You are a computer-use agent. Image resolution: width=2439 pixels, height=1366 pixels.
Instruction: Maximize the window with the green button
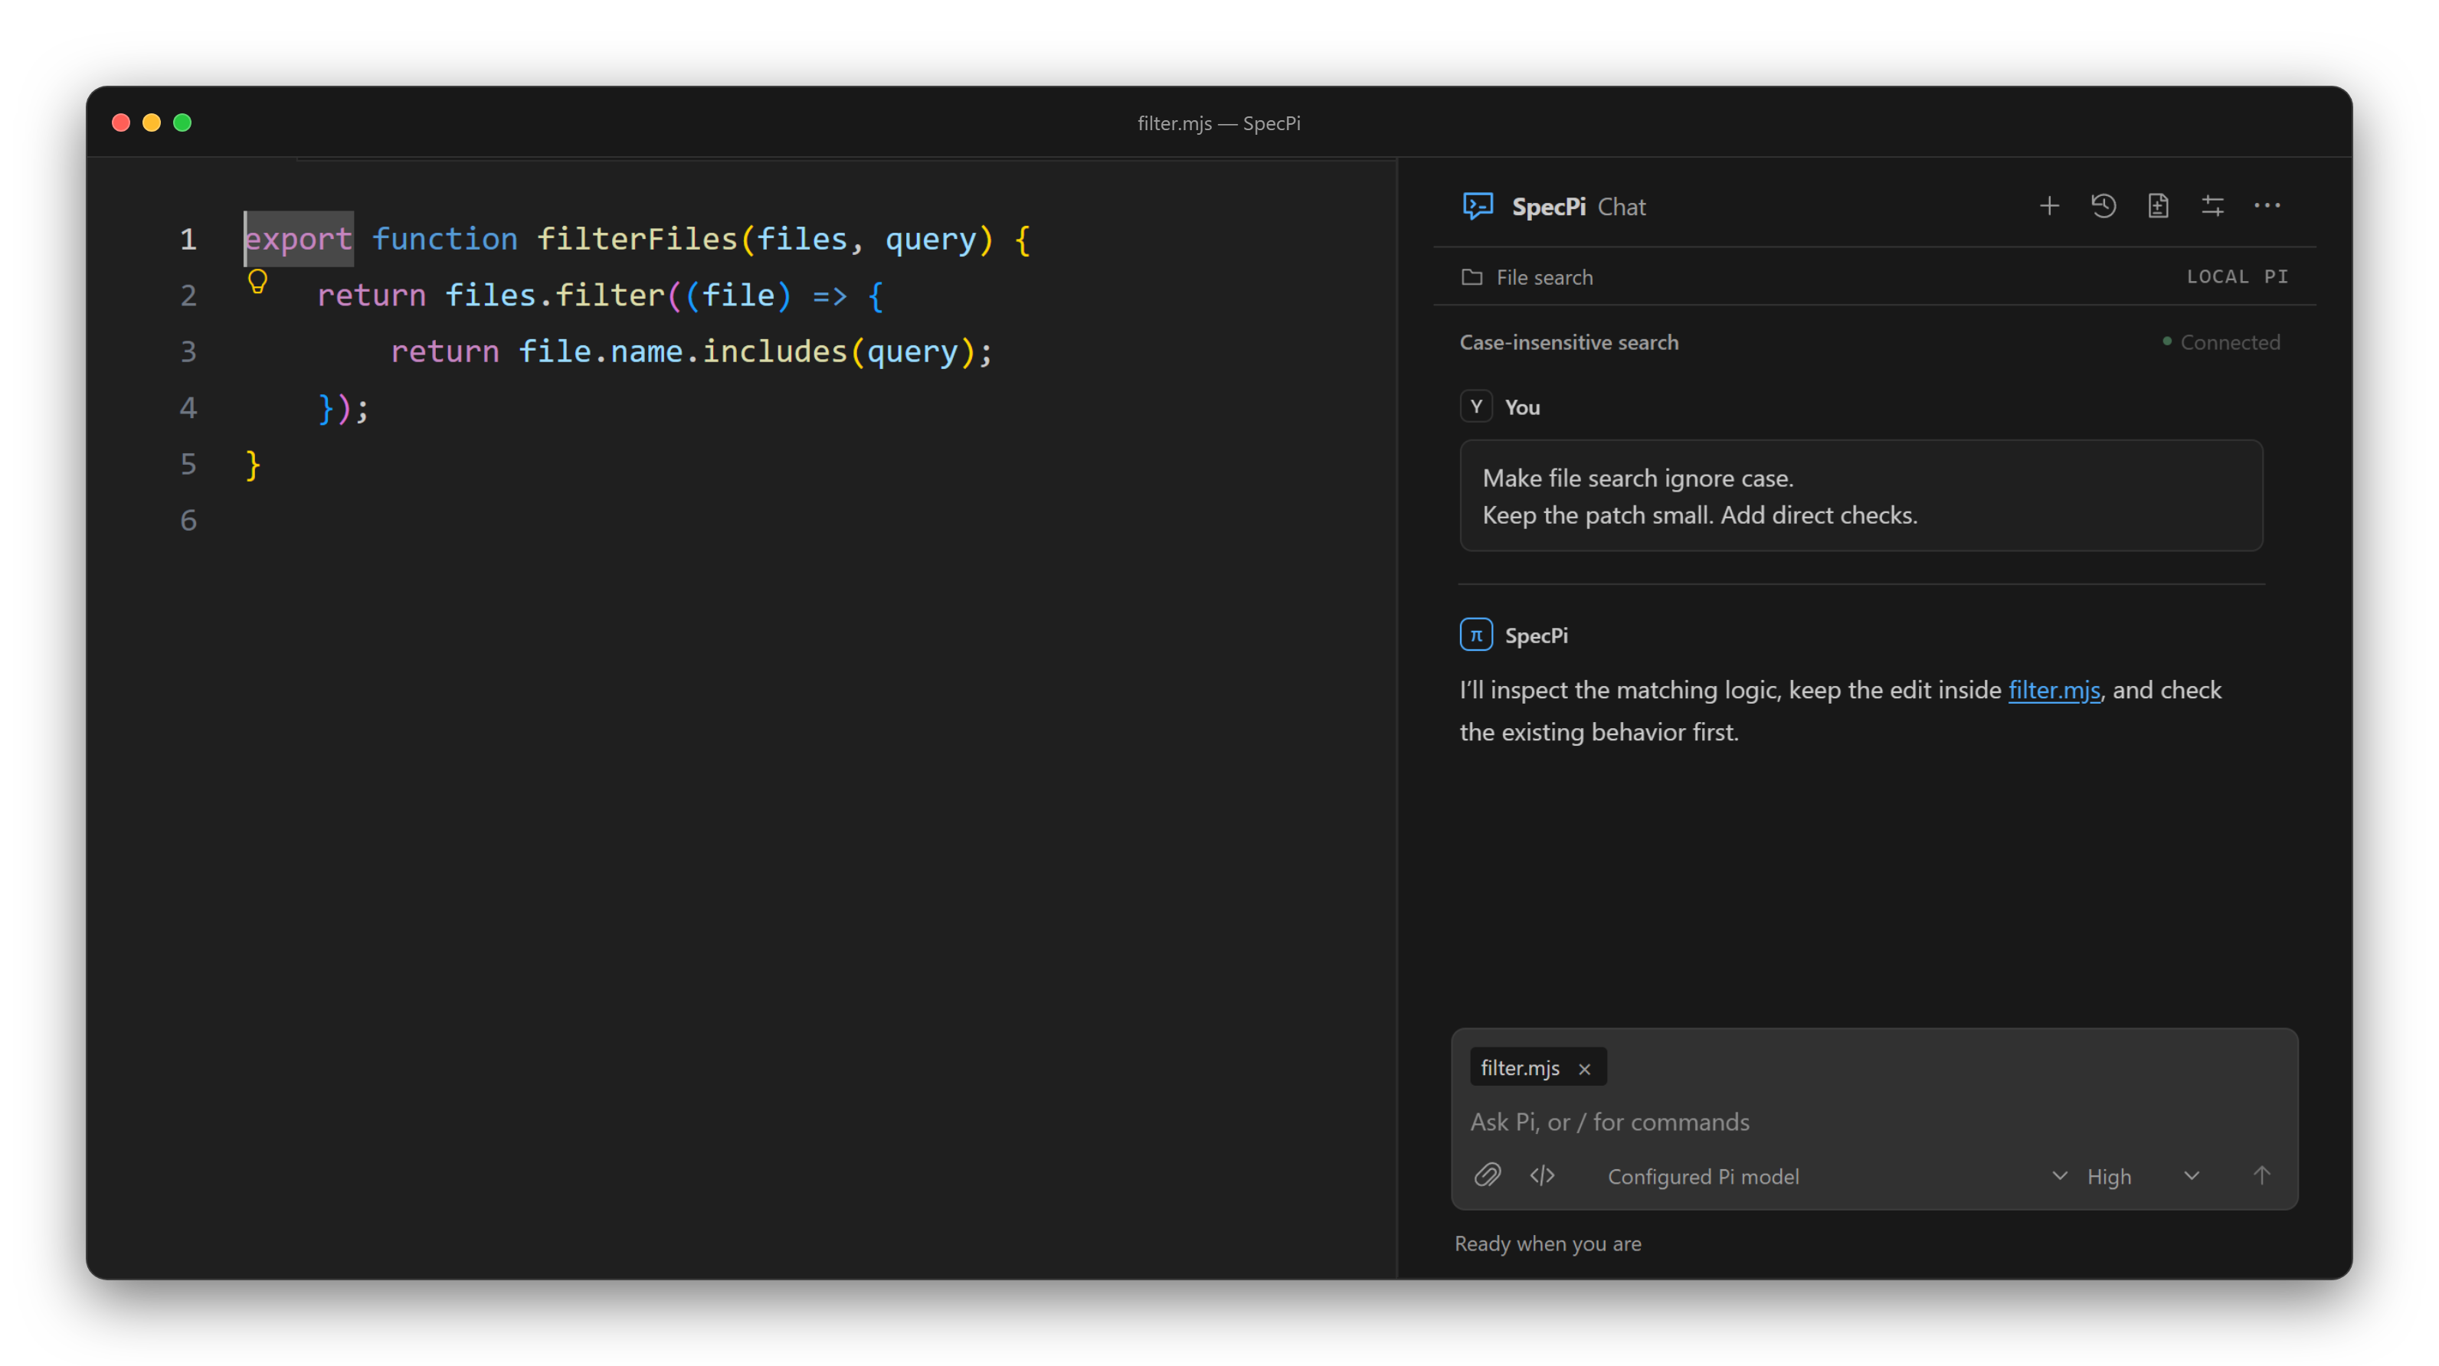pos(183,123)
